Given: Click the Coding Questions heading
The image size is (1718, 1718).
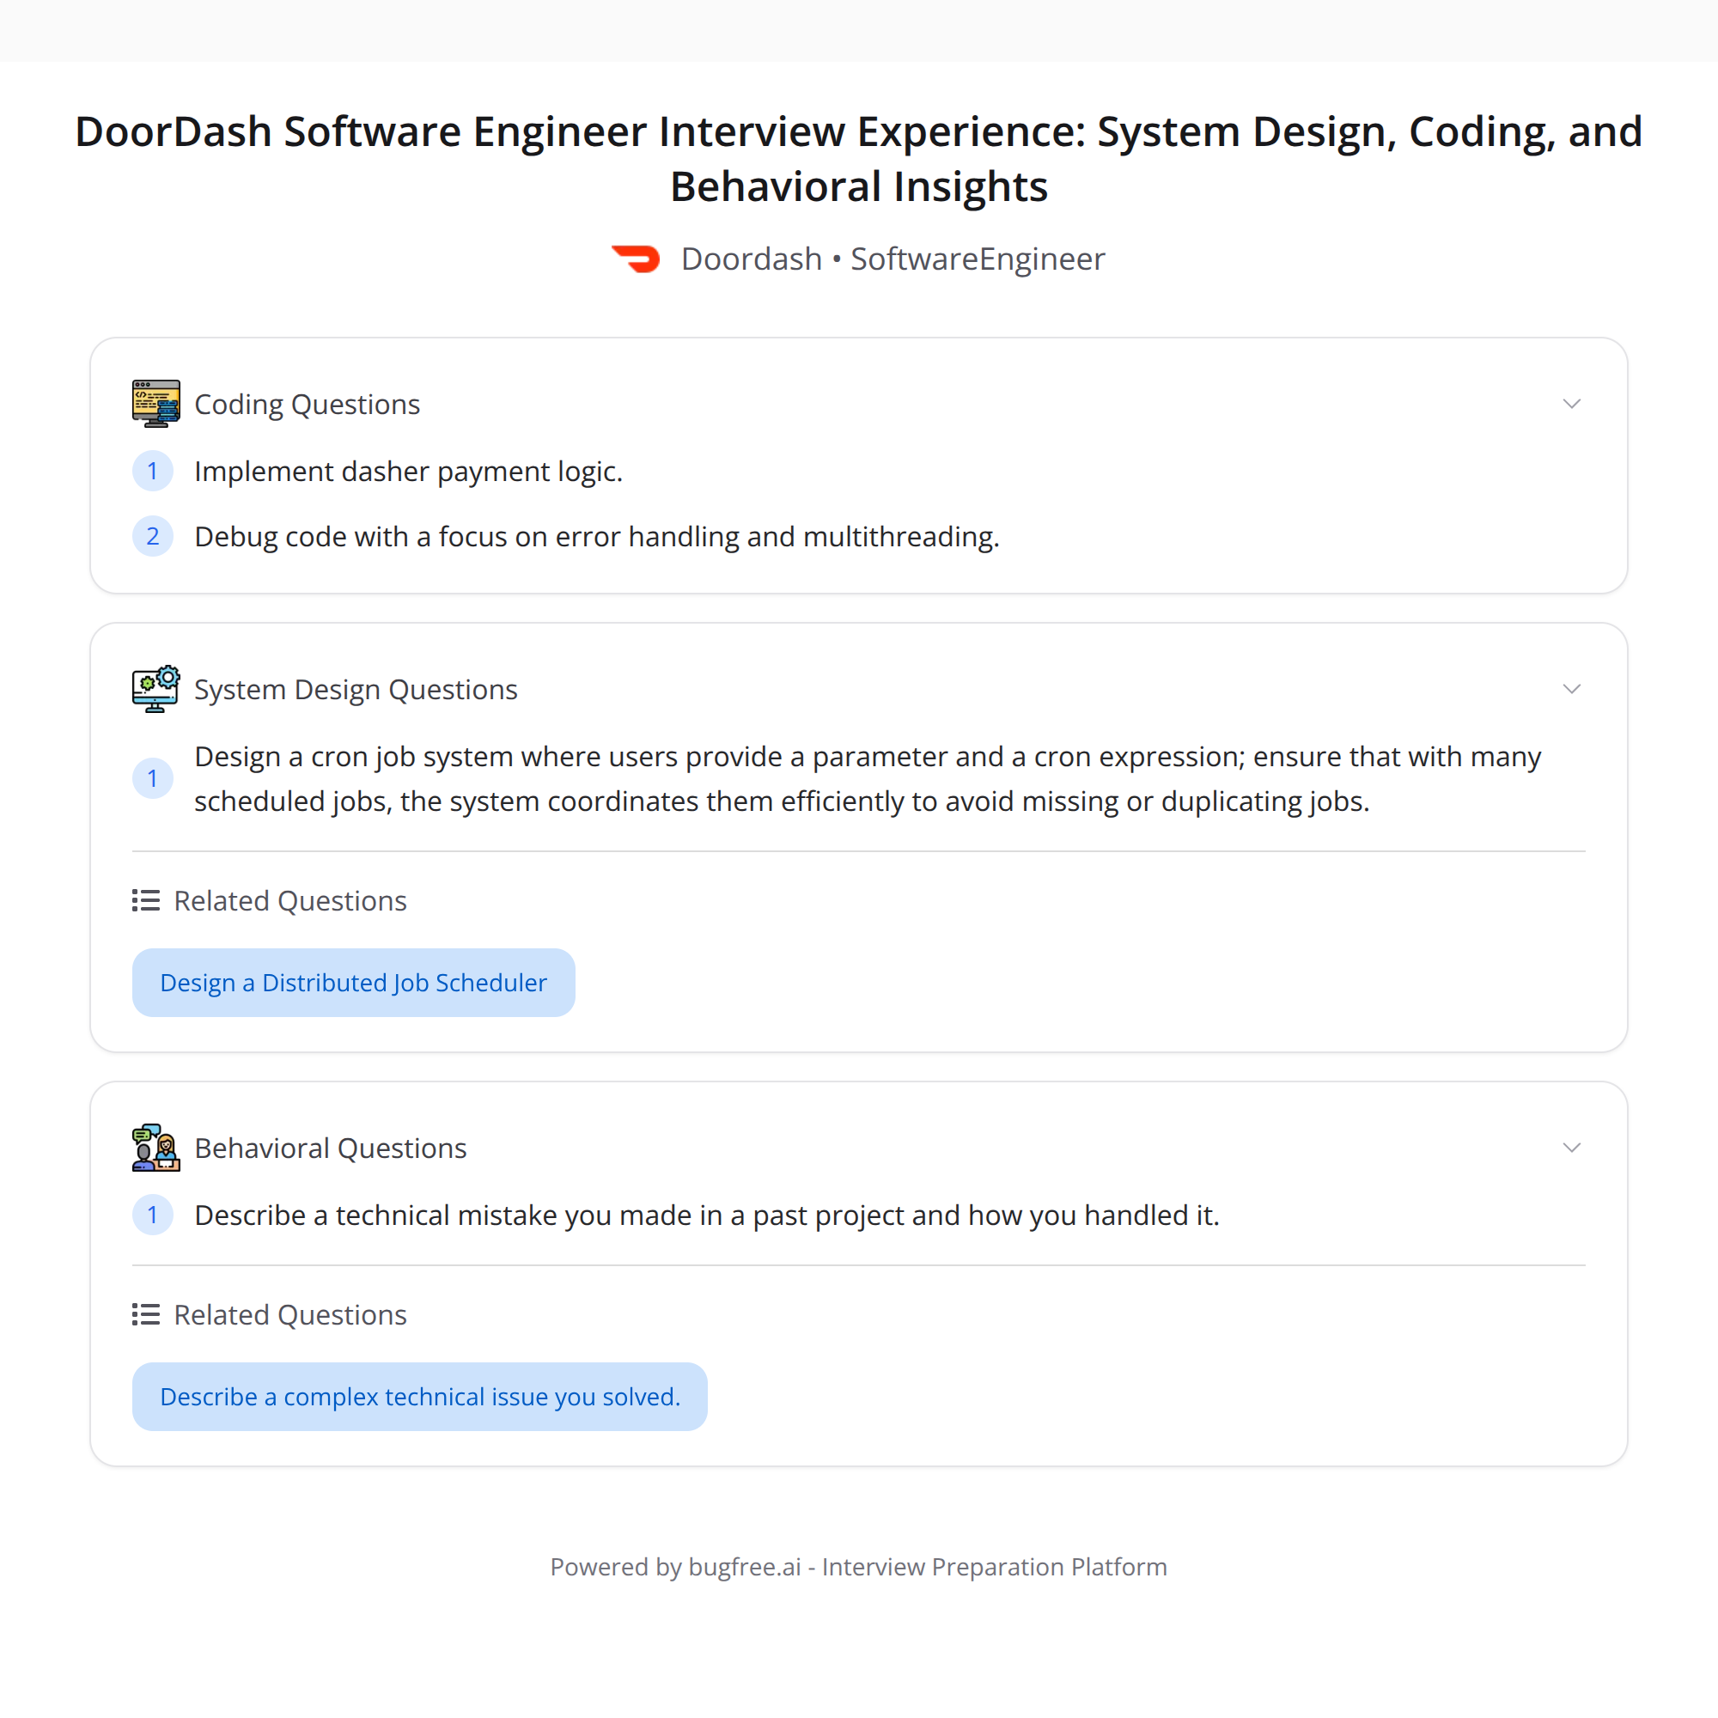Looking at the screenshot, I should click(x=307, y=405).
